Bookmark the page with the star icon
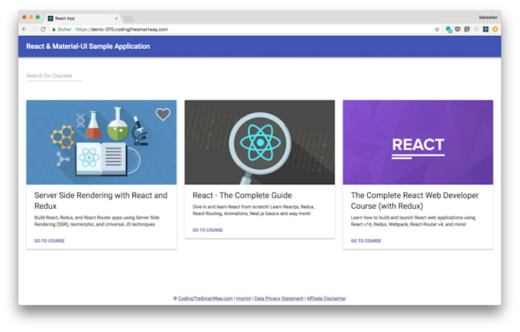 coord(437,29)
